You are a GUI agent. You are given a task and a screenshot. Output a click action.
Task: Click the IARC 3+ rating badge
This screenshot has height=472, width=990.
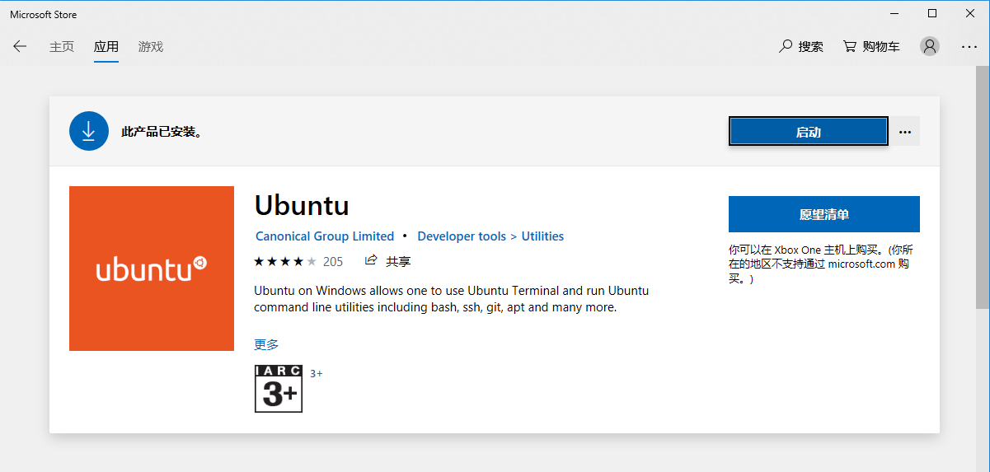tap(279, 389)
